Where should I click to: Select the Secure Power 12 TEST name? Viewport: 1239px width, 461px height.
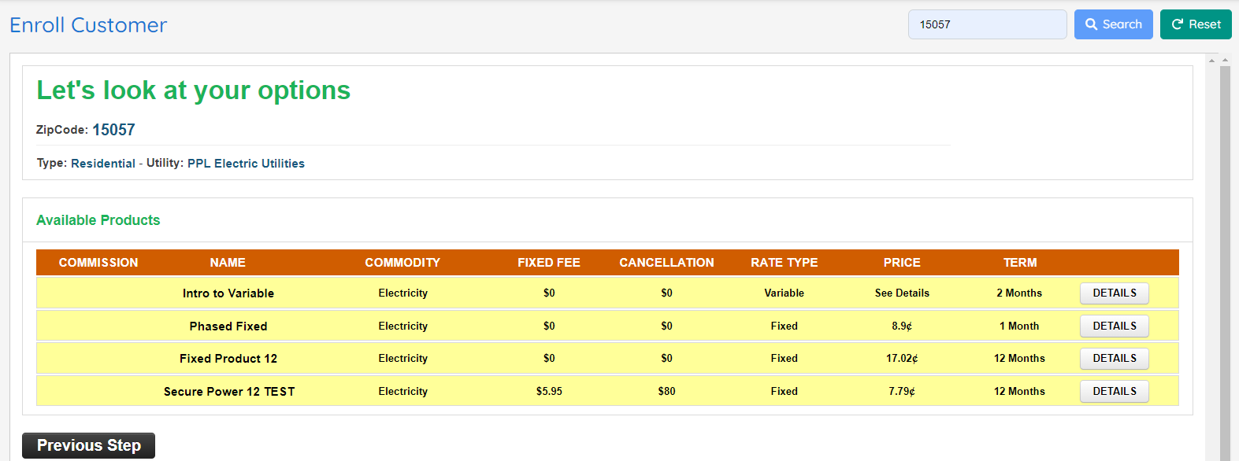point(229,392)
